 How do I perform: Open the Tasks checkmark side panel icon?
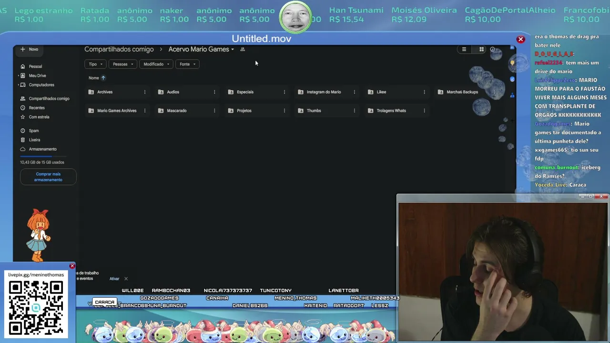click(x=512, y=79)
